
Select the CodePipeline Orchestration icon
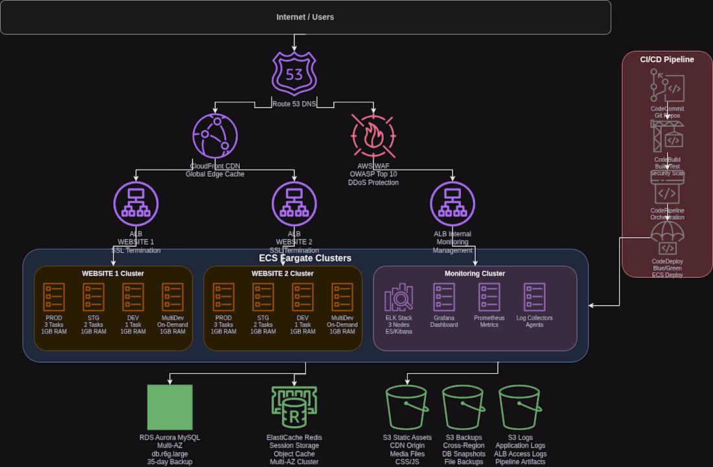click(x=667, y=187)
